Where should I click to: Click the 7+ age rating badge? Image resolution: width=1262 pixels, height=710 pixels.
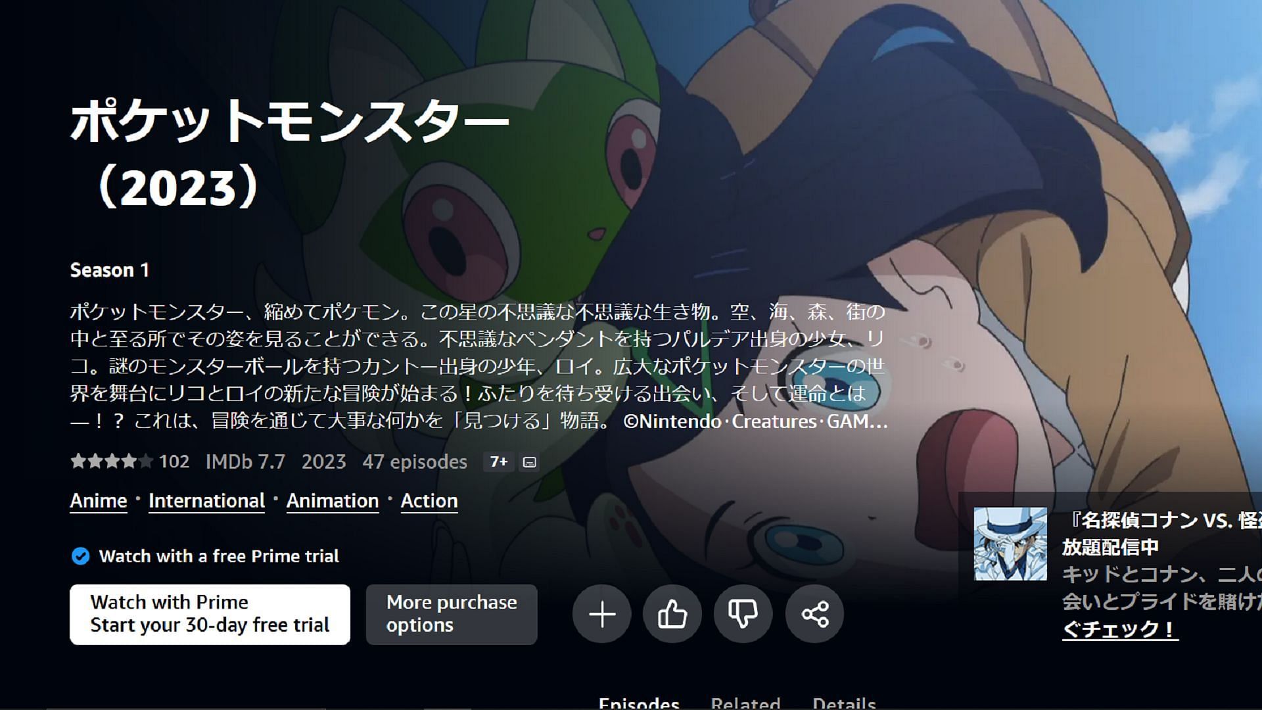pos(499,462)
